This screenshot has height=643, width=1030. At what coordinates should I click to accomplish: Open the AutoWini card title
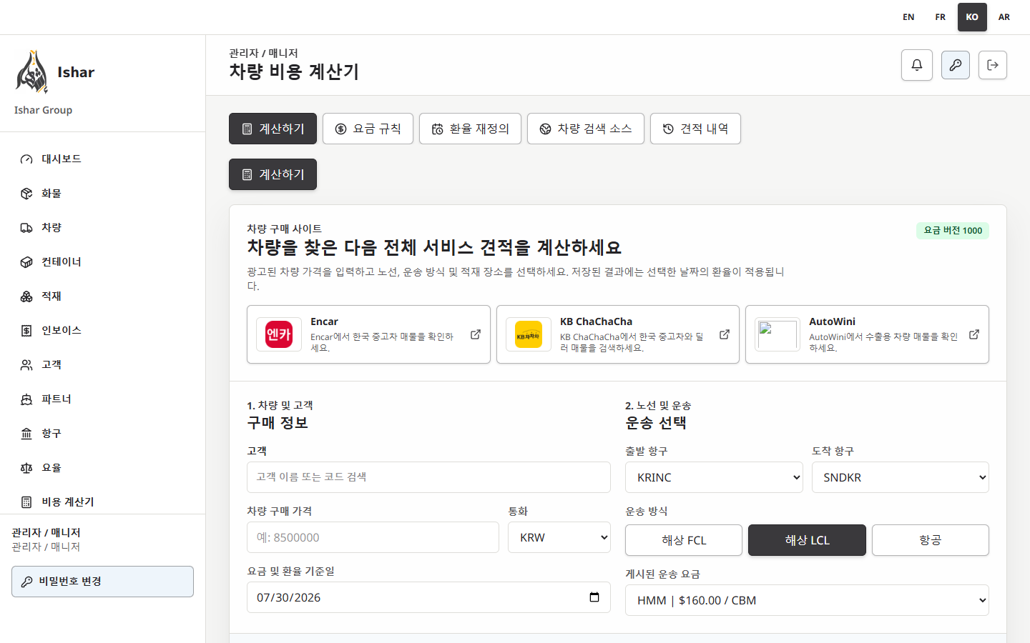click(832, 321)
